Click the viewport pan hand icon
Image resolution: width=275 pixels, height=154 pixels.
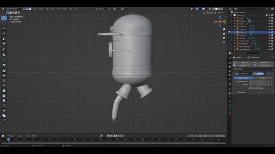pos(224,34)
